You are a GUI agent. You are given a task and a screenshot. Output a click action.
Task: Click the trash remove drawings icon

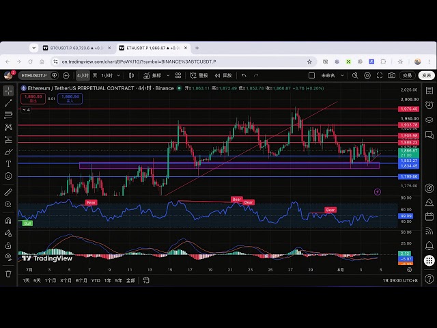coord(8,274)
